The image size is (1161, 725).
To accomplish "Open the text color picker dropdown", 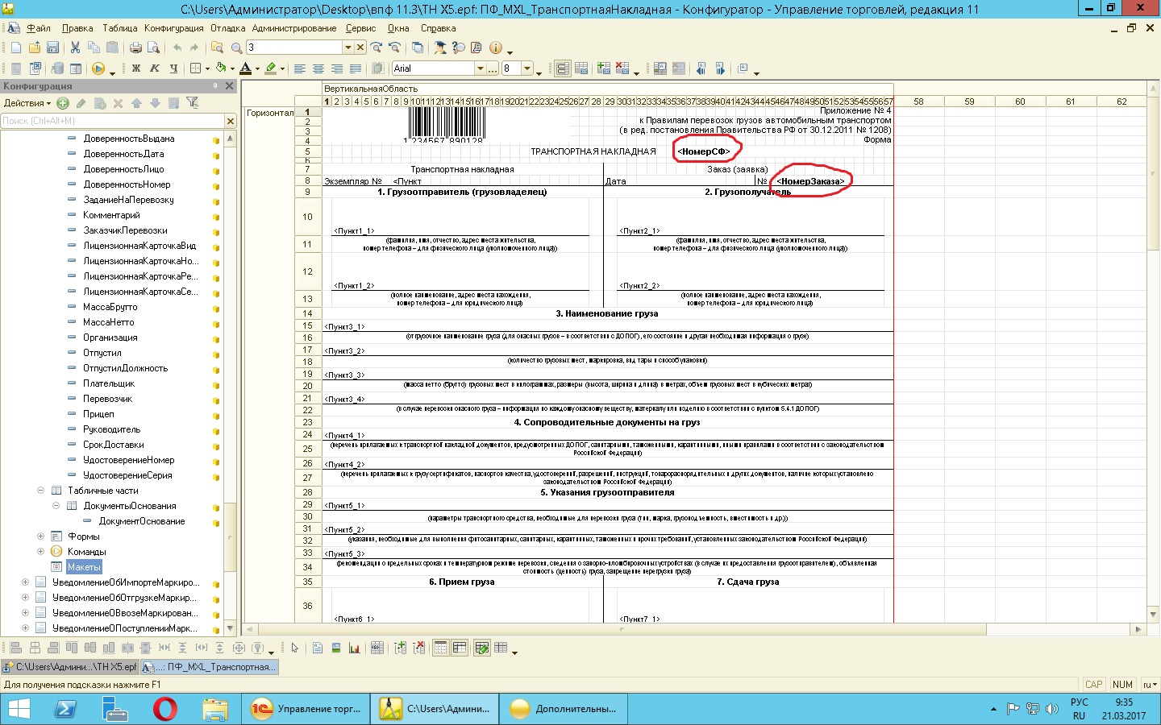I will pyautogui.click(x=257, y=69).
